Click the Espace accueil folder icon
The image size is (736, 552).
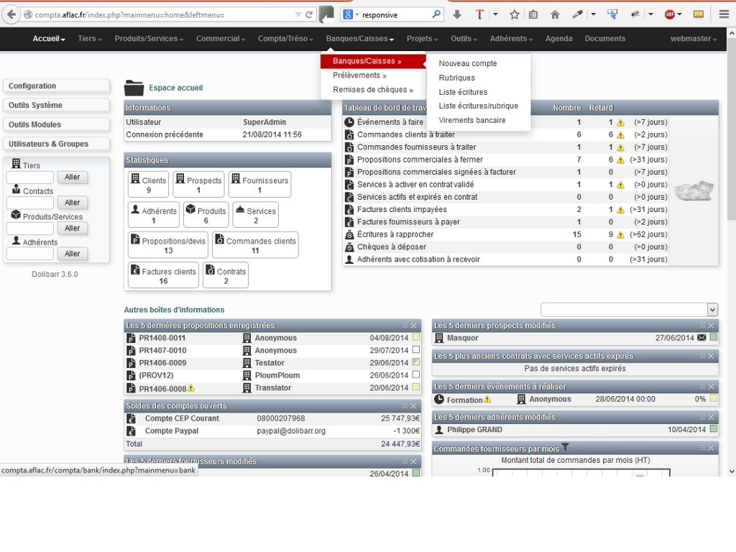click(x=134, y=88)
